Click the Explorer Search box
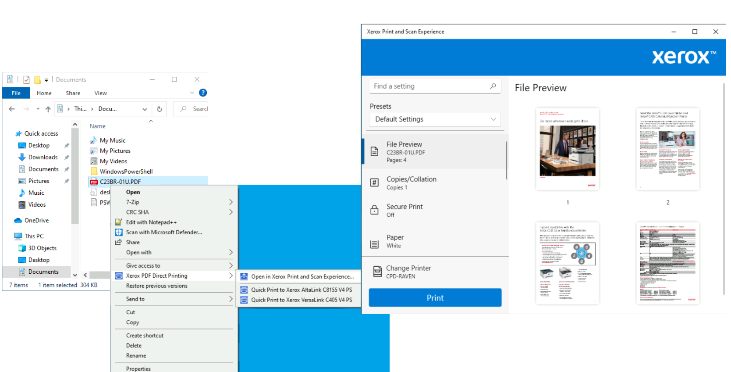The image size is (731, 372). point(191,109)
